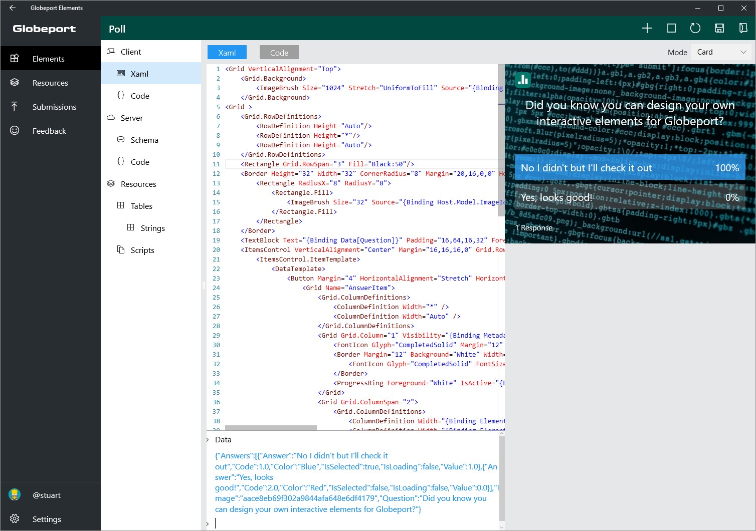Click the square stop icon in toolbar

[x=671, y=29]
